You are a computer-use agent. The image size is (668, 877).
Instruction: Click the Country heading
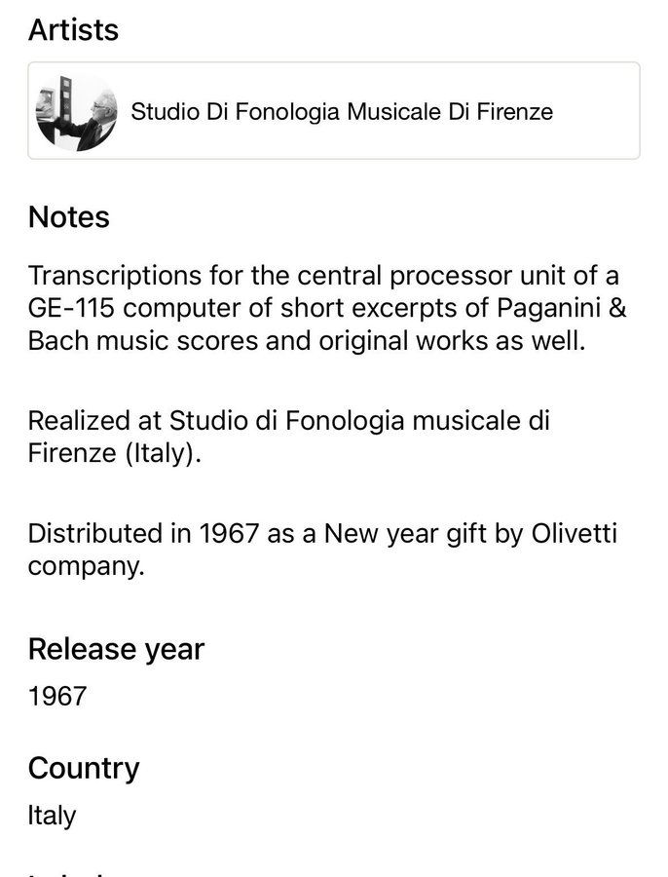(x=84, y=768)
